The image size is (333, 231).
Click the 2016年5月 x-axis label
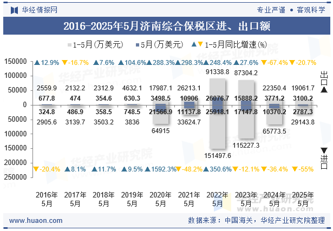point(47,200)
